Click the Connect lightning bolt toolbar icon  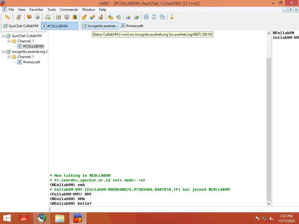(x=7, y=17)
